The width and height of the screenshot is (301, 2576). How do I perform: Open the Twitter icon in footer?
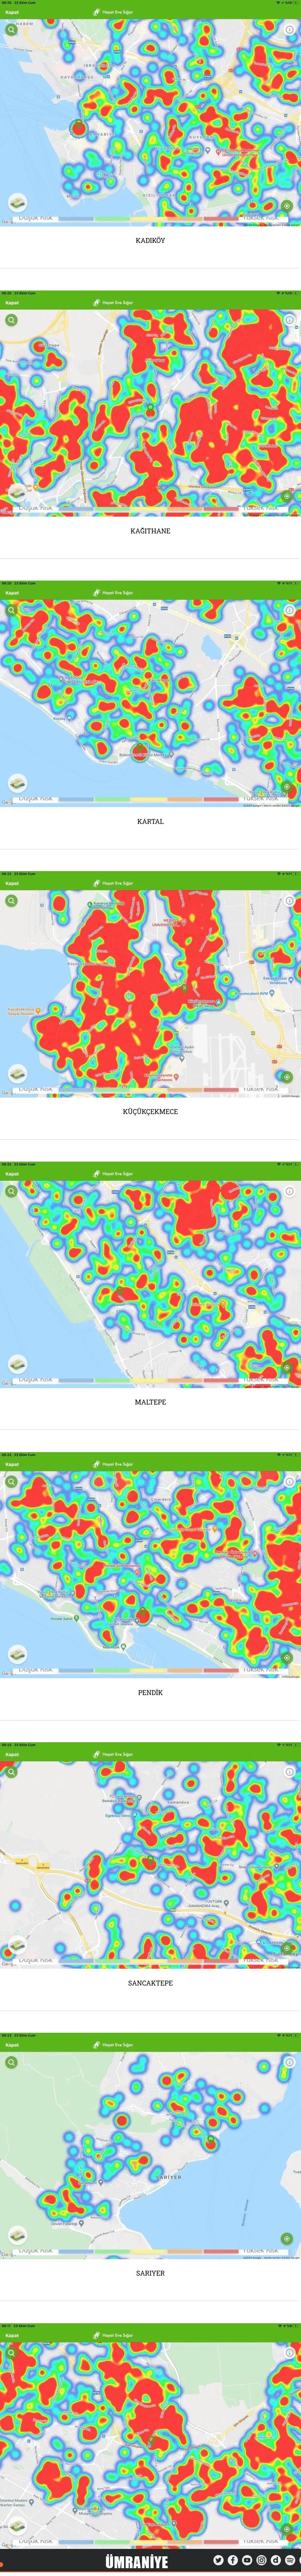218,2560
